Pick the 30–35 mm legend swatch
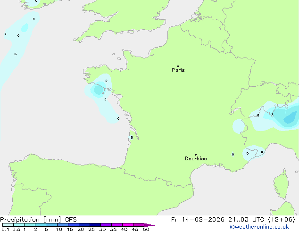Viewport: 299px width, 231px height. (106, 225)
